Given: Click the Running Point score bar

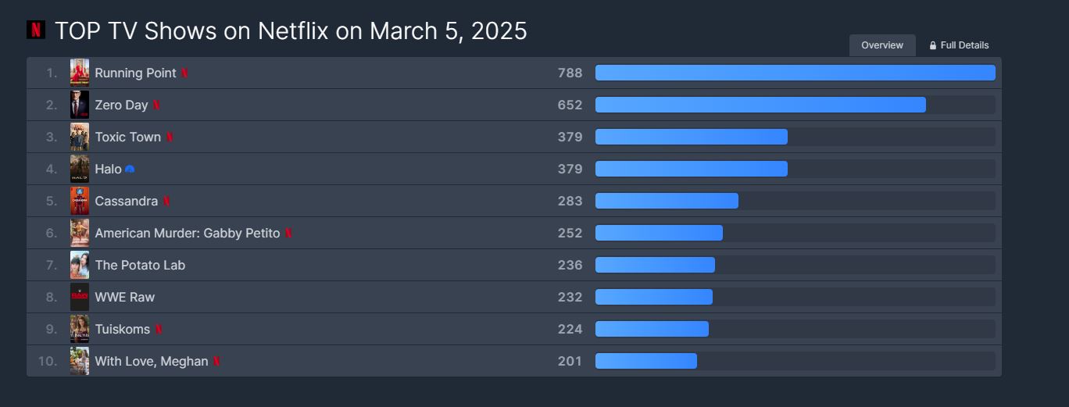Looking at the screenshot, I should 795,73.
